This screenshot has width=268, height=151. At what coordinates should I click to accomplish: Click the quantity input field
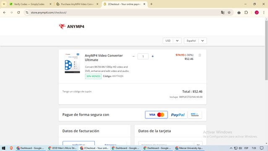[x=143, y=56]
